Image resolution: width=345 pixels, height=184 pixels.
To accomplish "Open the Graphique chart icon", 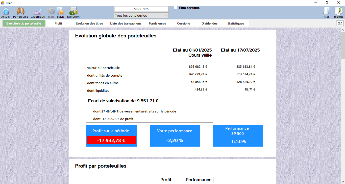I will [x=38, y=12].
